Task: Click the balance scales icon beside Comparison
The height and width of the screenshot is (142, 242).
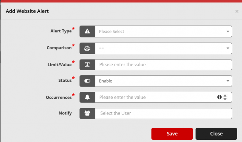Action: (x=87, y=48)
